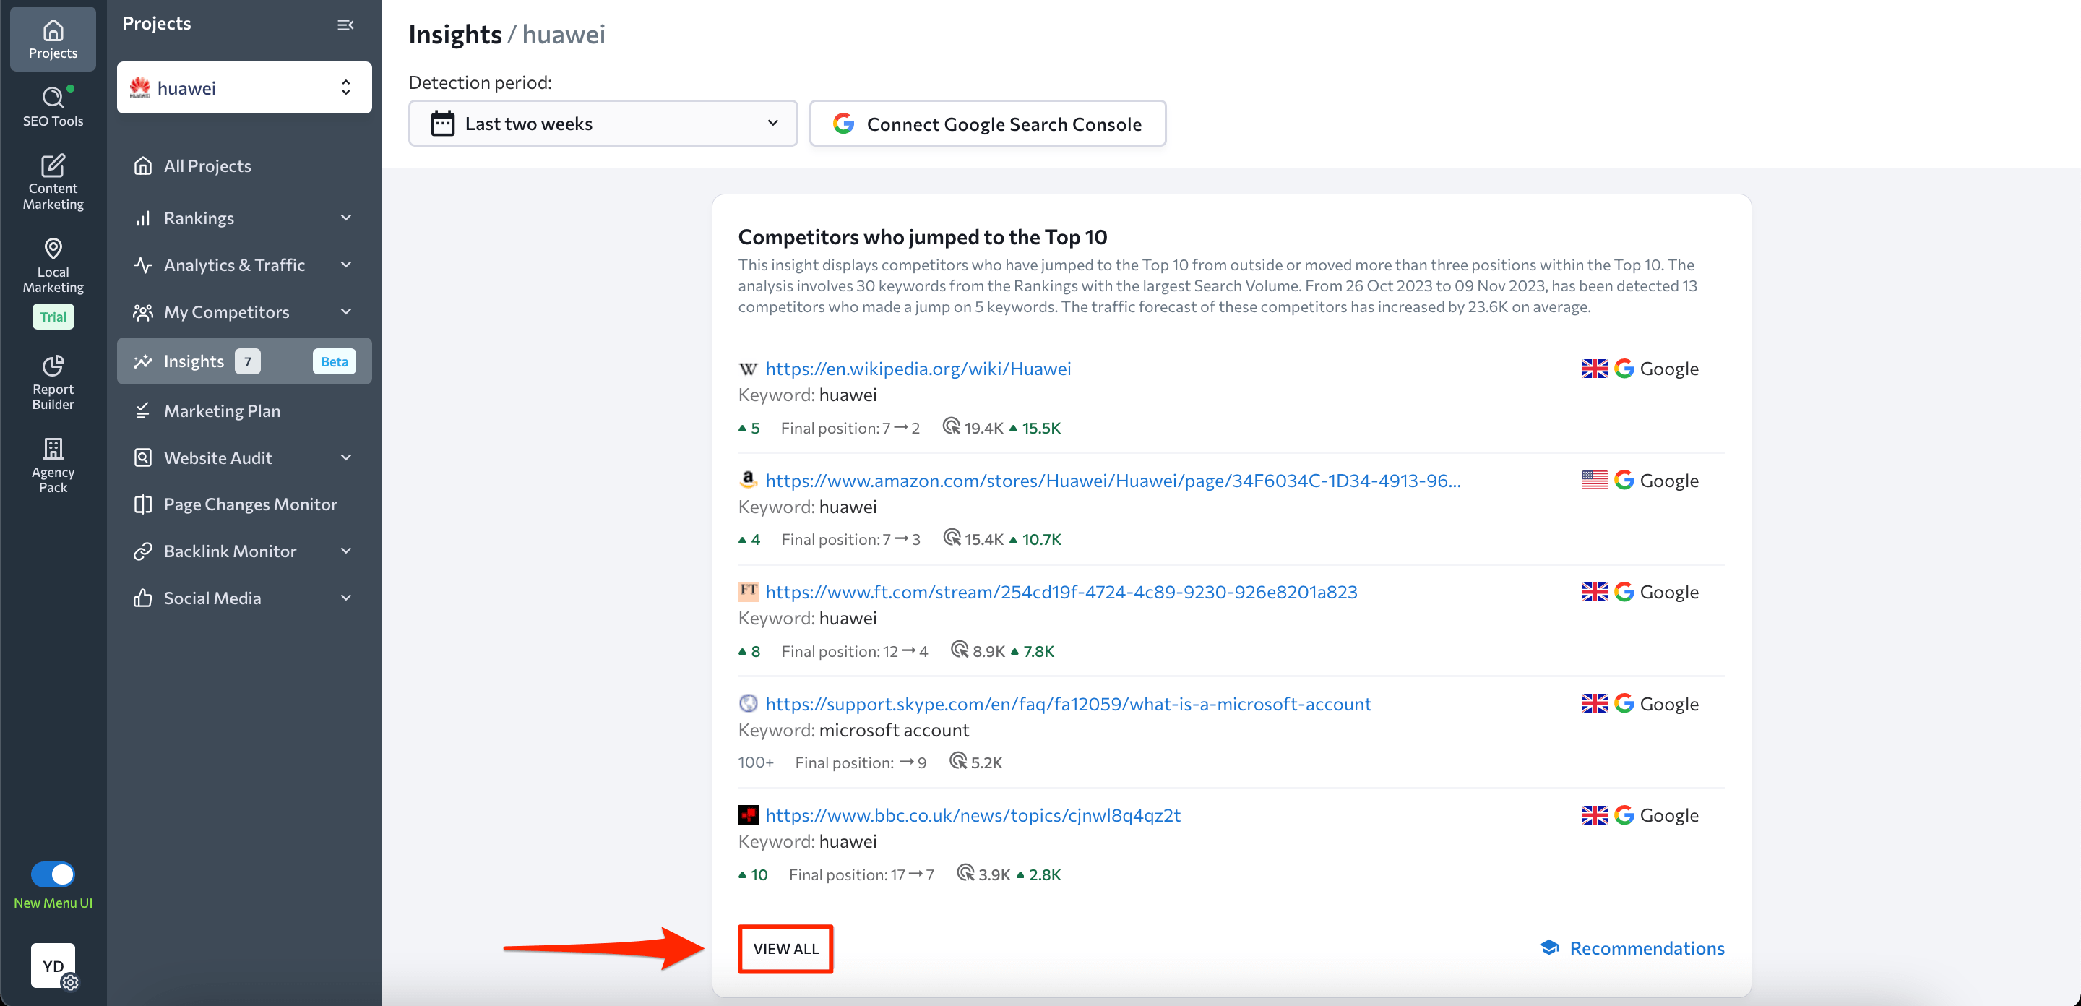Click the Trial badge under Local Marketing
This screenshot has height=1006, width=2081.
point(53,317)
